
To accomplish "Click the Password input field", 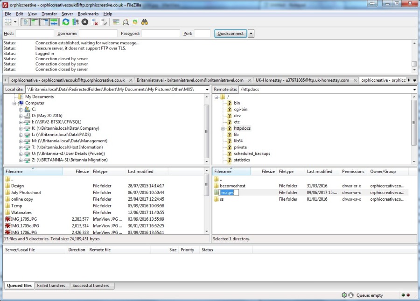I will (161, 34).
